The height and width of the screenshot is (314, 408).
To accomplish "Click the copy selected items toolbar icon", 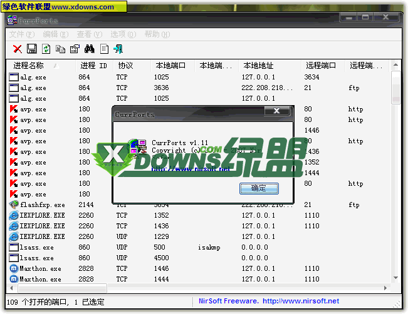I will coord(60,49).
